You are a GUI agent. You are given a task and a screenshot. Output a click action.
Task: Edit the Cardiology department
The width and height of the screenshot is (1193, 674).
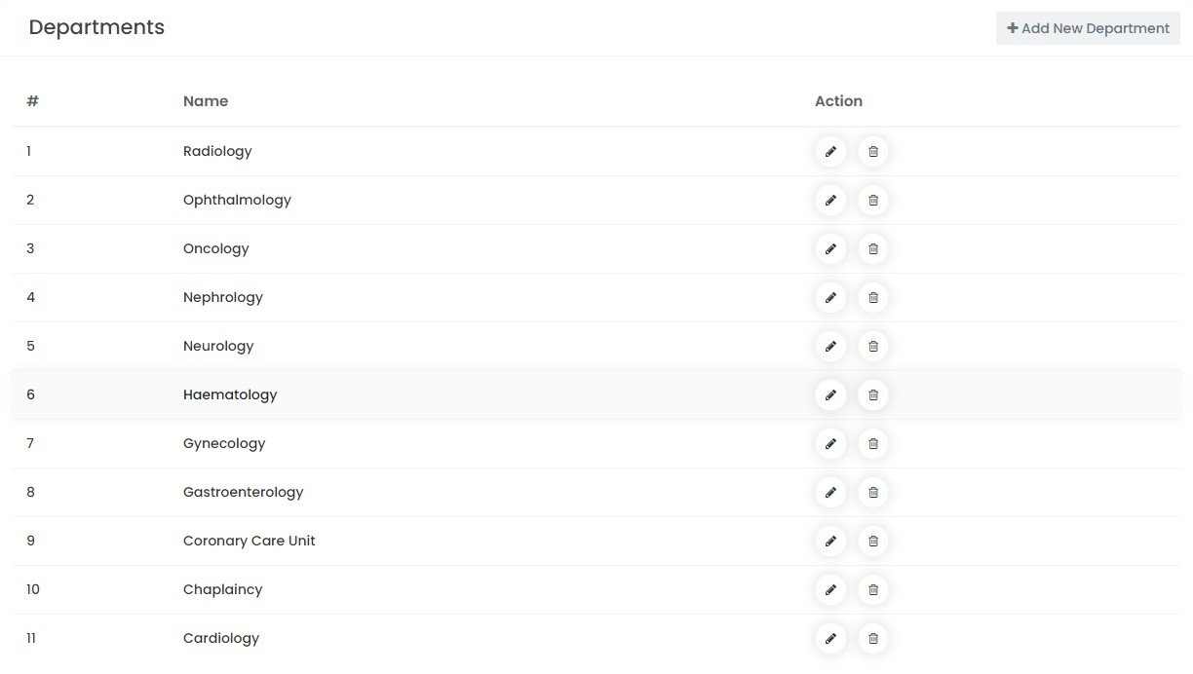(830, 638)
